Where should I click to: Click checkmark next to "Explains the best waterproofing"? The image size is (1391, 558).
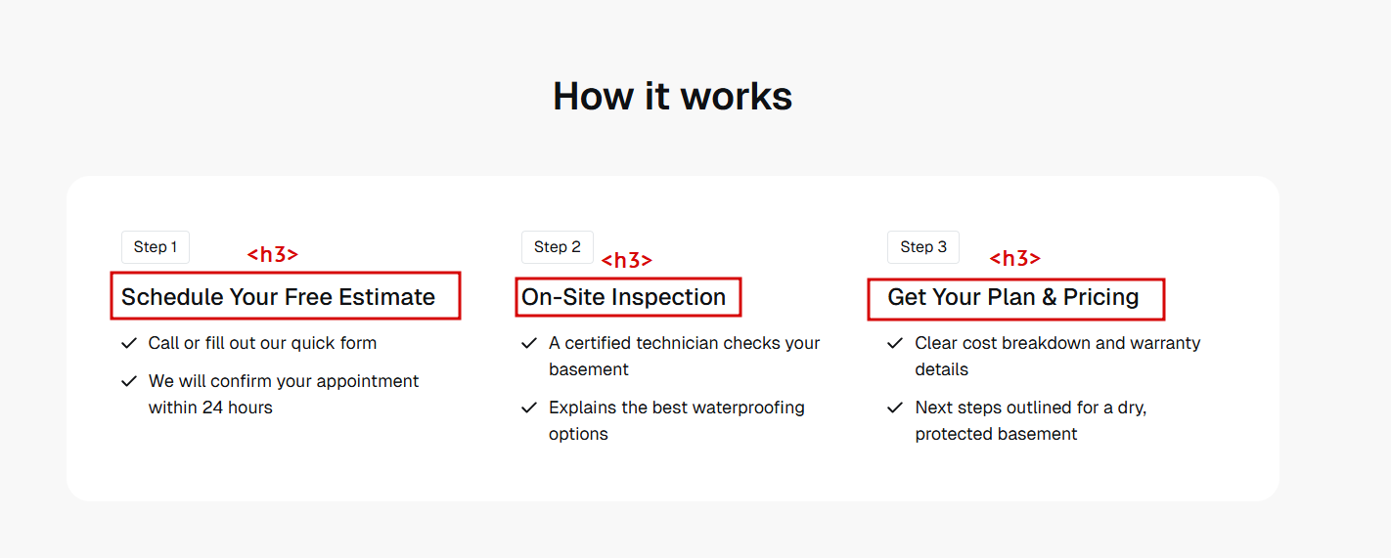(x=529, y=408)
